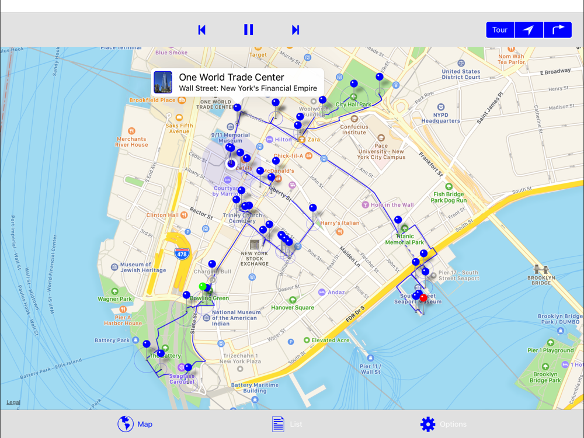Open the Options tab
584x438 pixels.
[443, 424]
